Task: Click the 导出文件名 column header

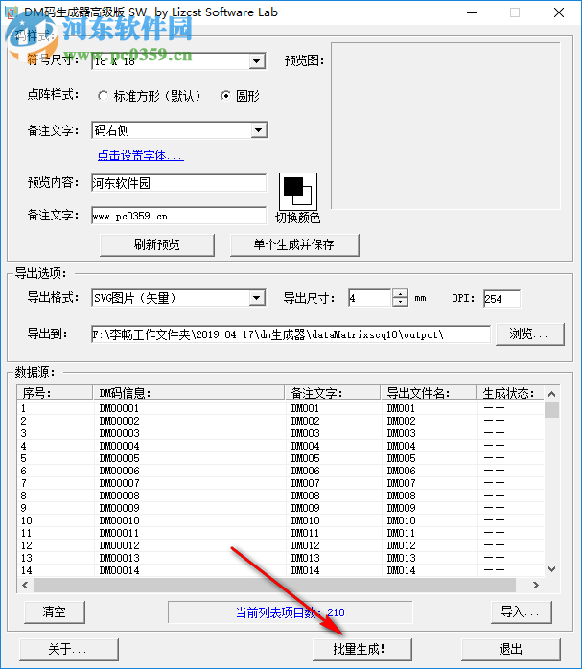Action: point(428,393)
